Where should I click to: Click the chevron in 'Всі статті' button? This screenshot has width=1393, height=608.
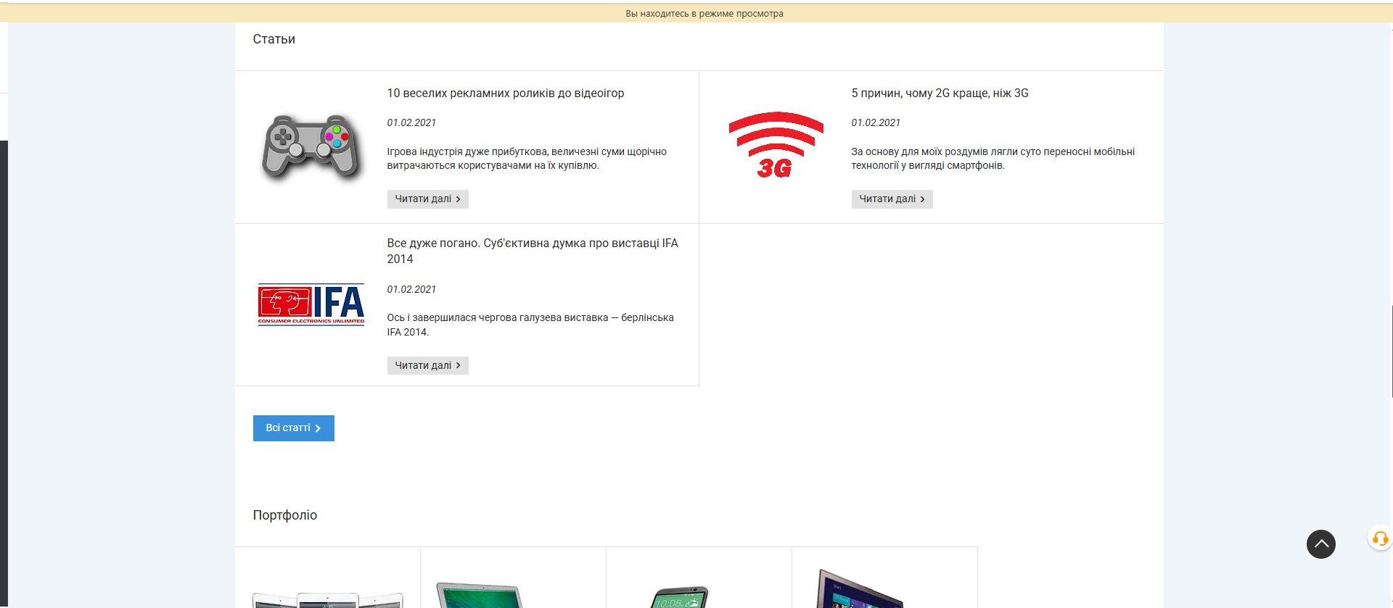tap(318, 429)
